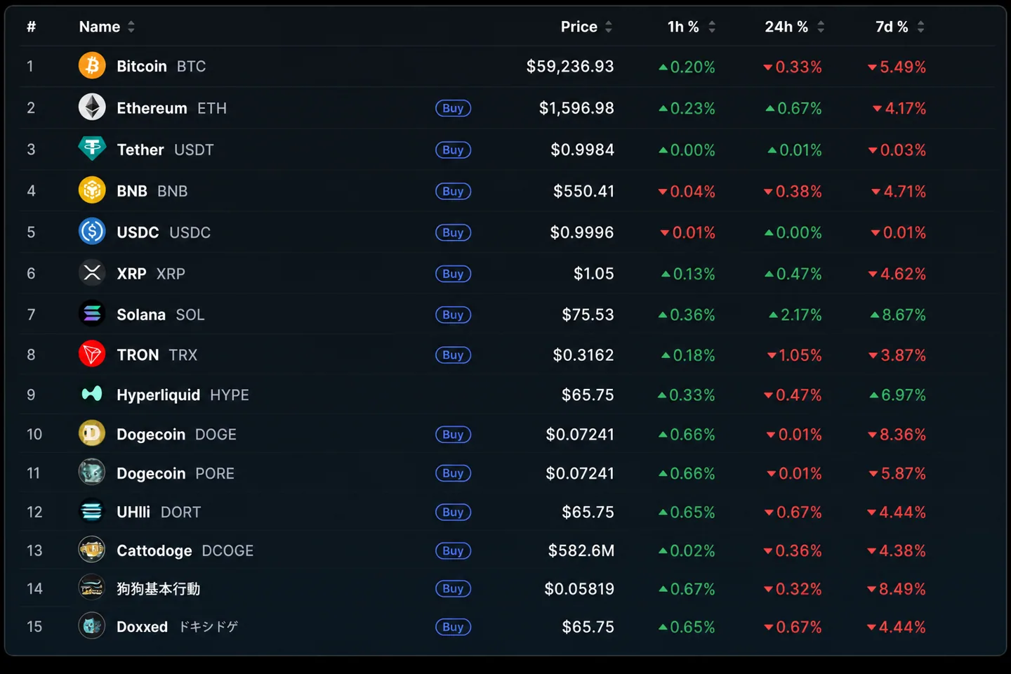Click Buy in the USDC row
This screenshot has width=1011, height=674.
tap(453, 232)
